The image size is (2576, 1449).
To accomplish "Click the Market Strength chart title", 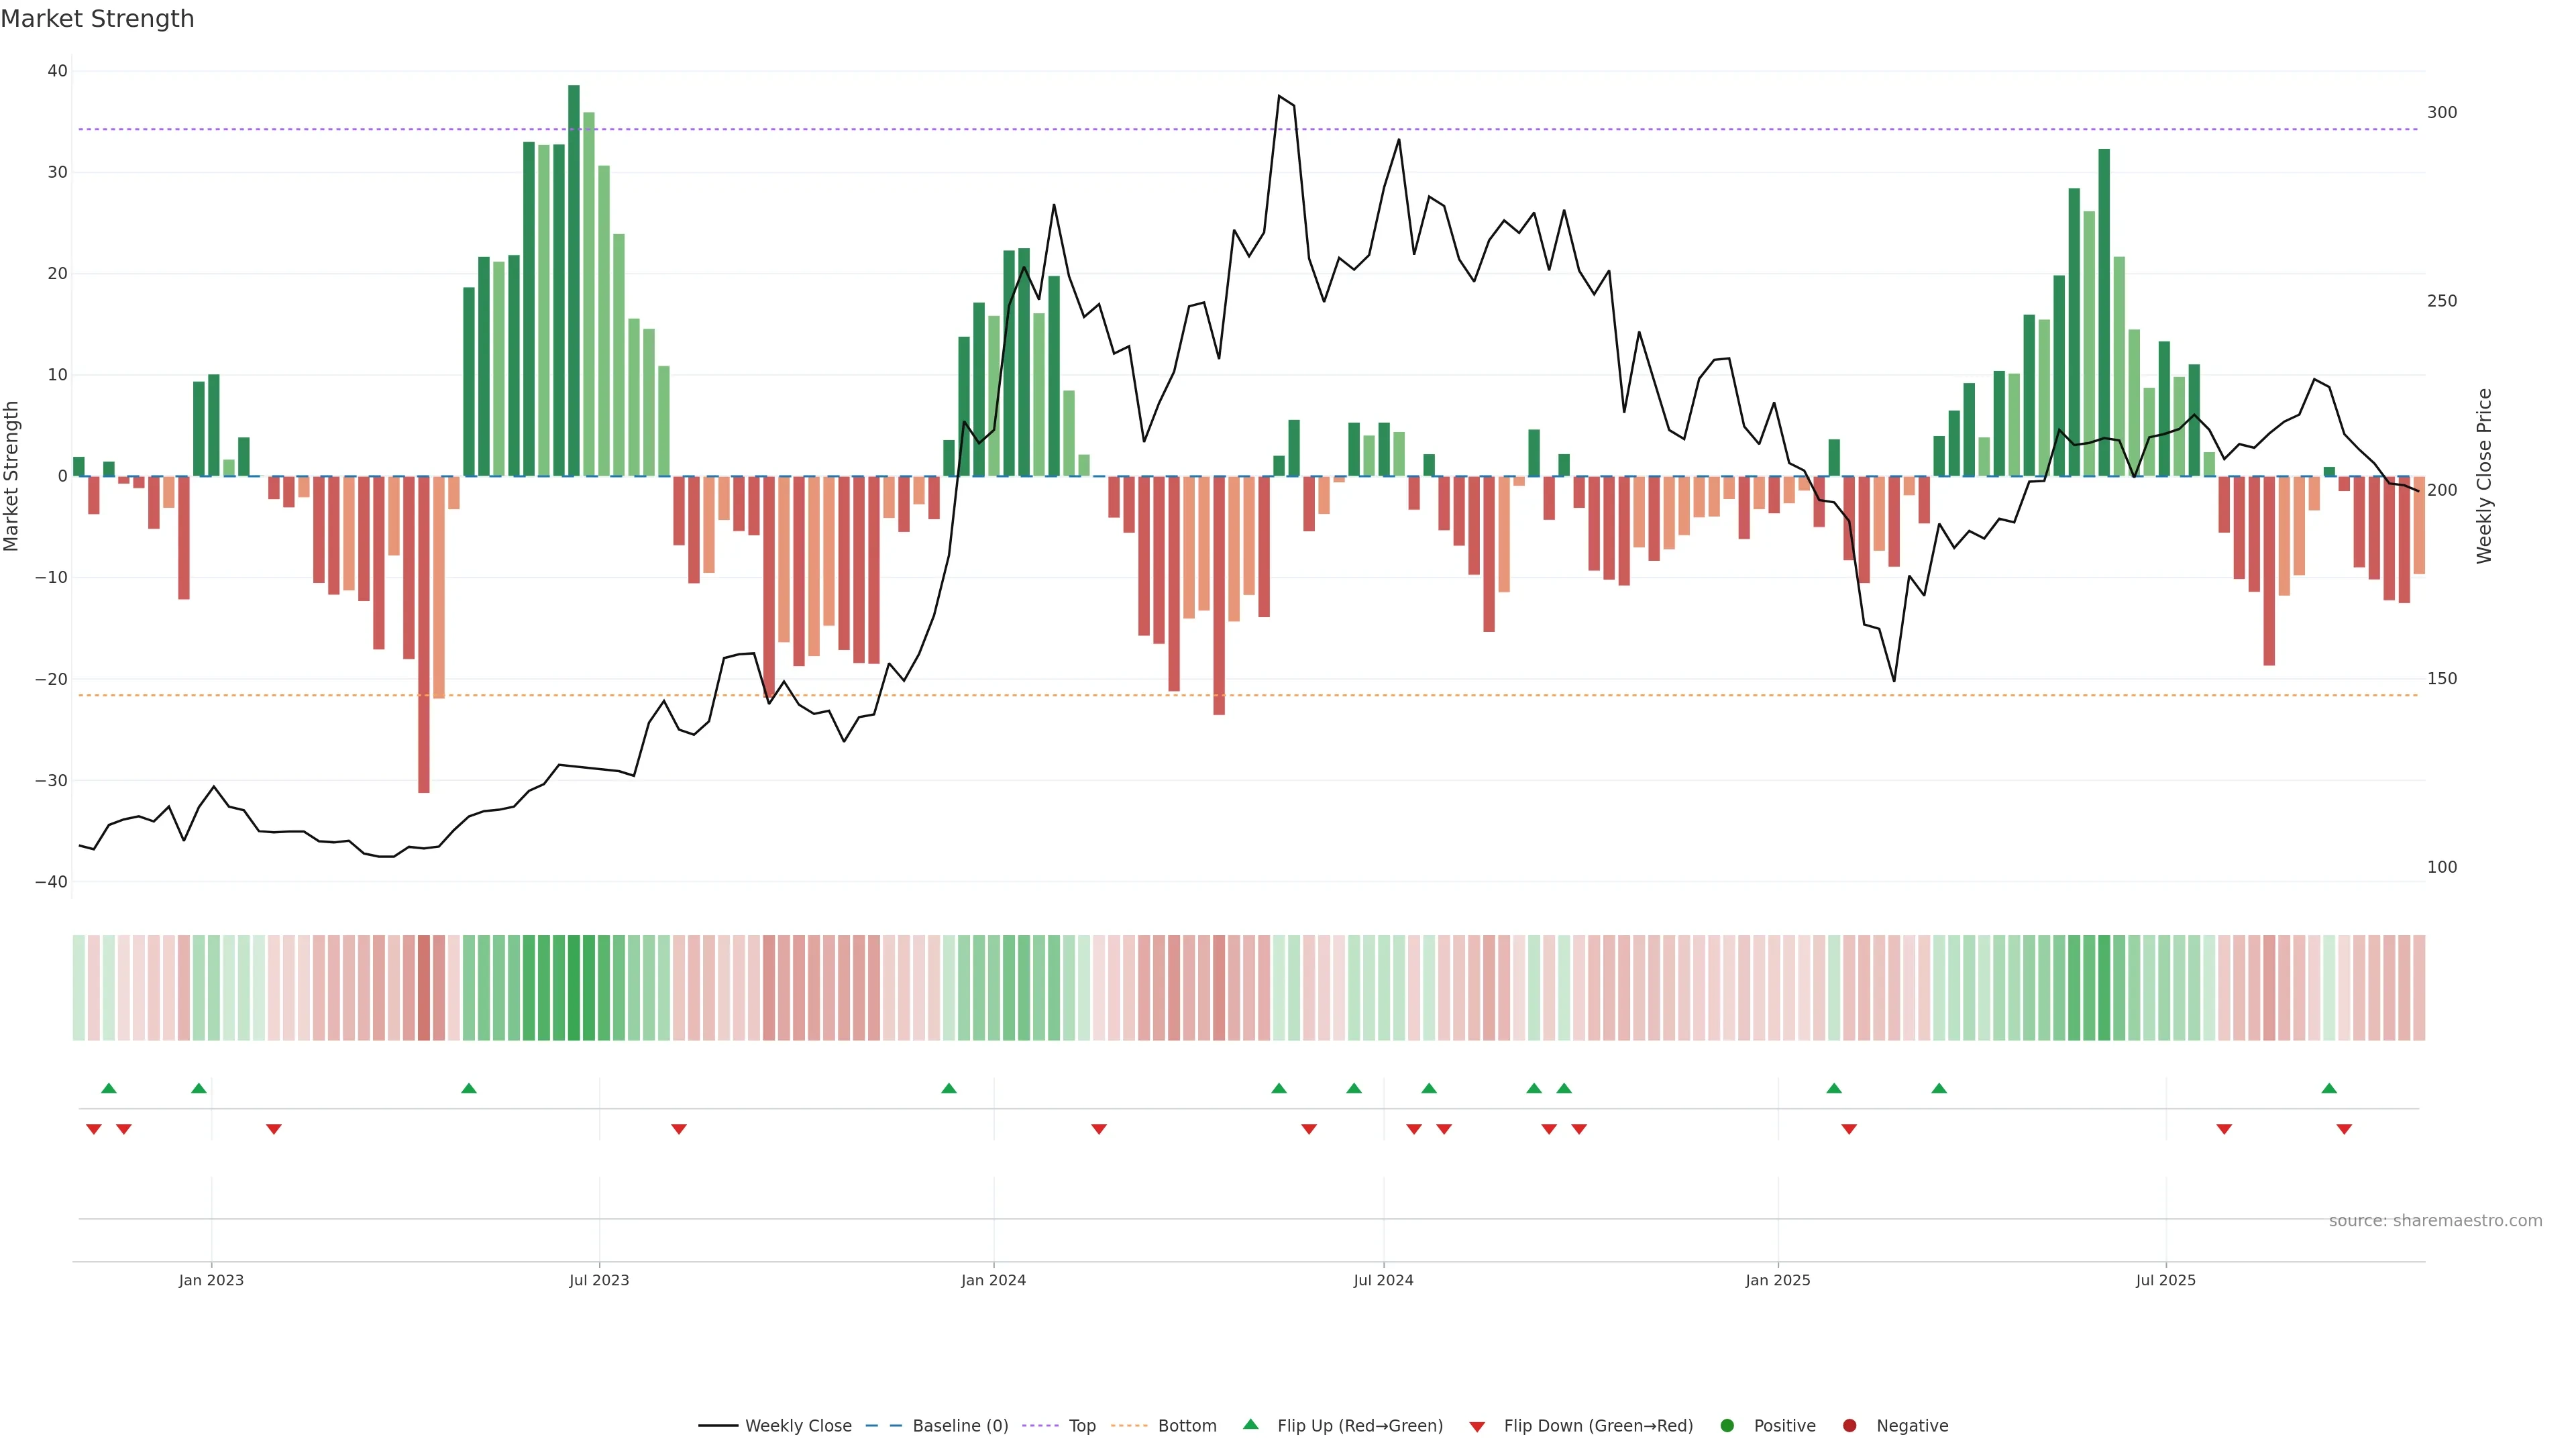I will (97, 19).
